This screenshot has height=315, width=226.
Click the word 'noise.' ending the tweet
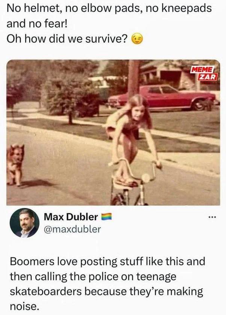(x=24, y=307)
